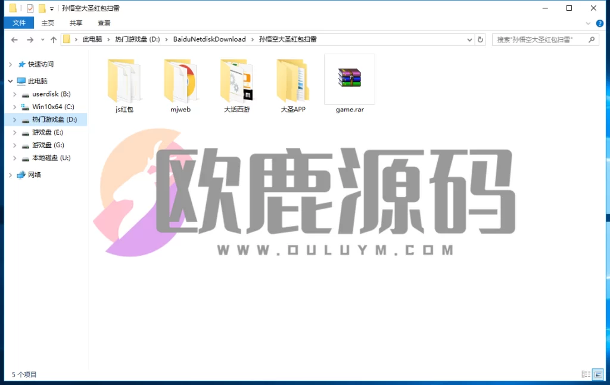The image size is (610, 385).
Task: Open the 大圣APP folder
Action: [x=292, y=80]
